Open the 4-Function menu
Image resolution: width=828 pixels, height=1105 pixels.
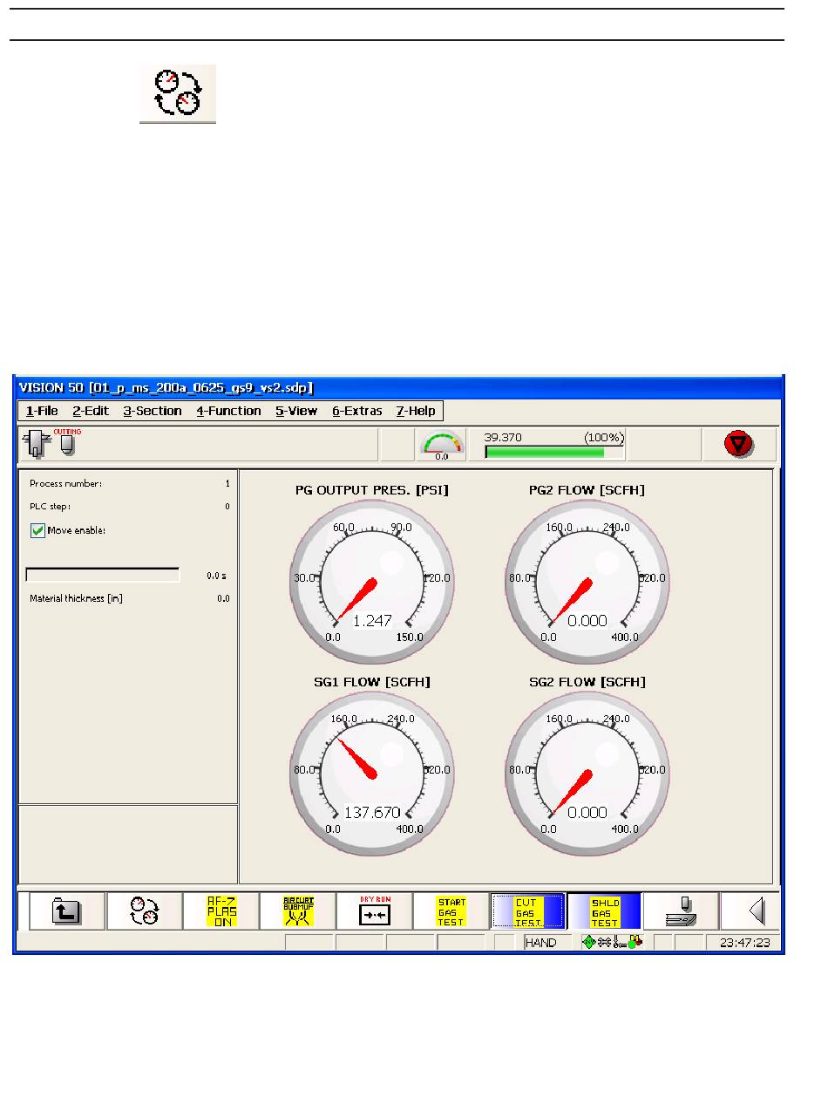(228, 411)
